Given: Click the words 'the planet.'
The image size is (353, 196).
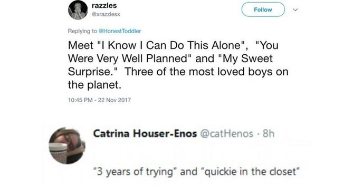Looking at the screenshot, I should [x=94, y=85].
